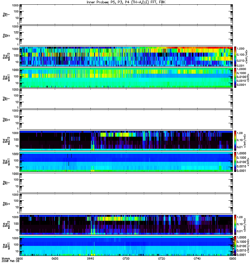The width and height of the screenshot is (252, 268).
Task: Click the 'the fbk scm1' y-axis label
Action: point(6,246)
